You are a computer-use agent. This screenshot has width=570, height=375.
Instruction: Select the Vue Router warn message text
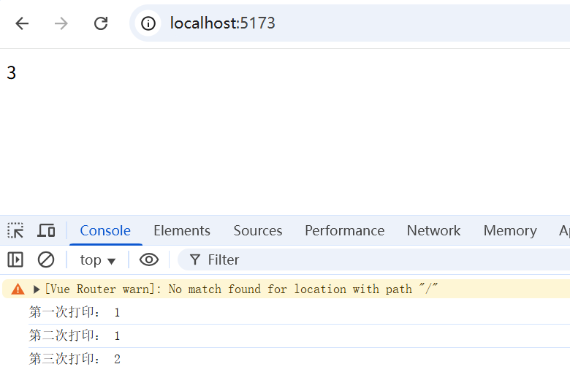coord(241,289)
